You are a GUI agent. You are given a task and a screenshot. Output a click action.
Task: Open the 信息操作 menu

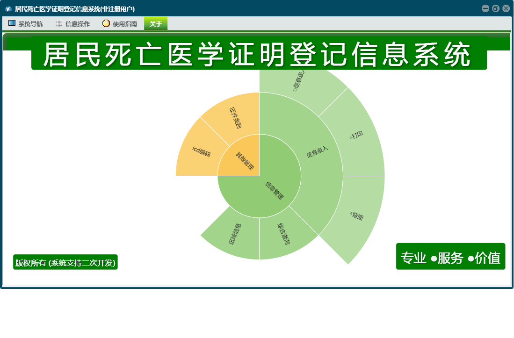(72, 24)
